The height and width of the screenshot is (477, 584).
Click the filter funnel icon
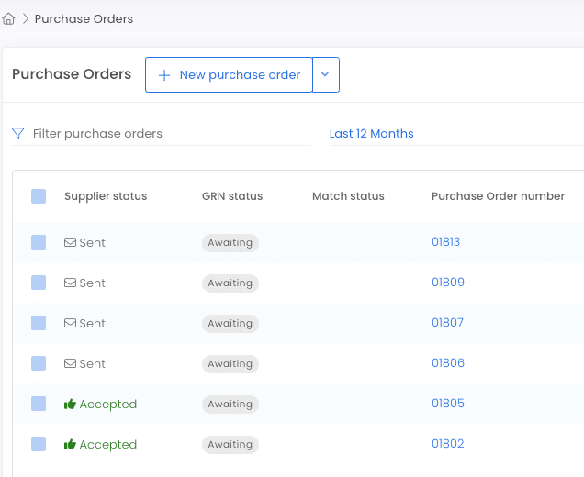pyautogui.click(x=17, y=133)
